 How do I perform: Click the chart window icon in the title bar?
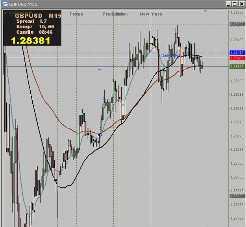pos(5,4)
